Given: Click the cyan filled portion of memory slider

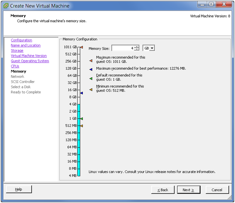Looking at the screenshot, I should tap(79, 140).
